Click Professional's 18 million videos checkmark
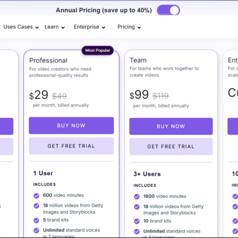Screen dimensions: 238x238 tap(36, 206)
